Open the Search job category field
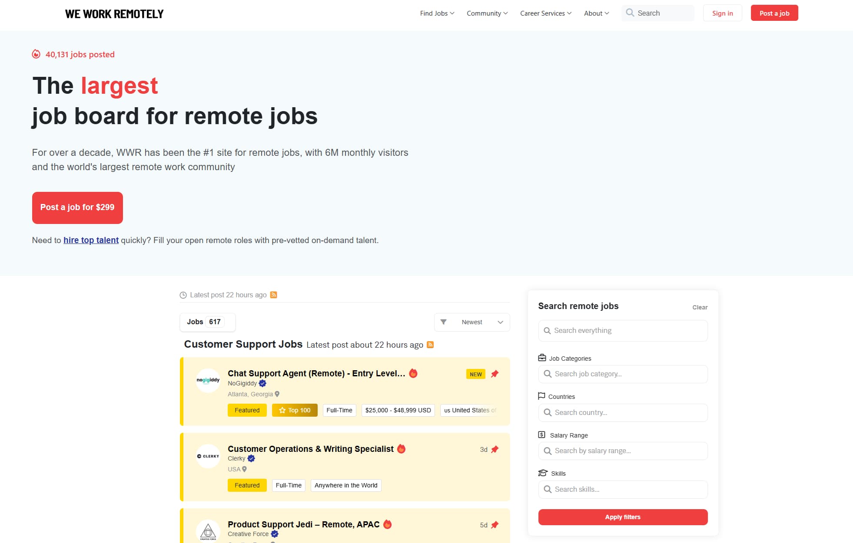The width and height of the screenshot is (853, 543). pyautogui.click(x=623, y=374)
